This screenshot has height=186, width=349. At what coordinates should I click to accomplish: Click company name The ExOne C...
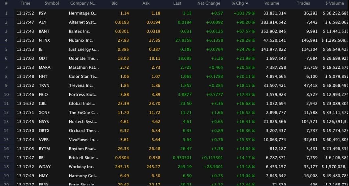coord(83,113)
